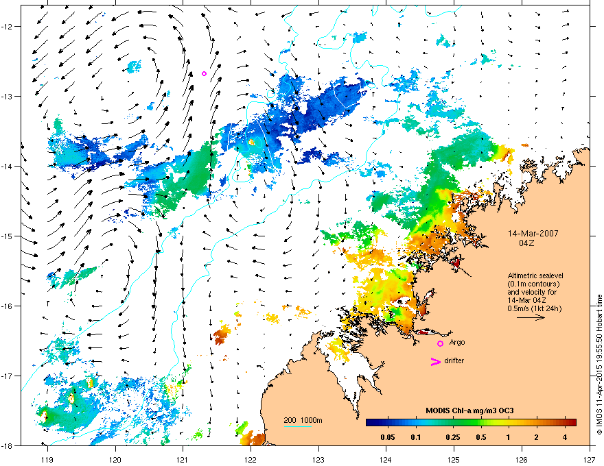The width and height of the screenshot is (604, 466).
Task: Click '04Z' beneath the 14-Mar-2007 date
Action: point(526,243)
